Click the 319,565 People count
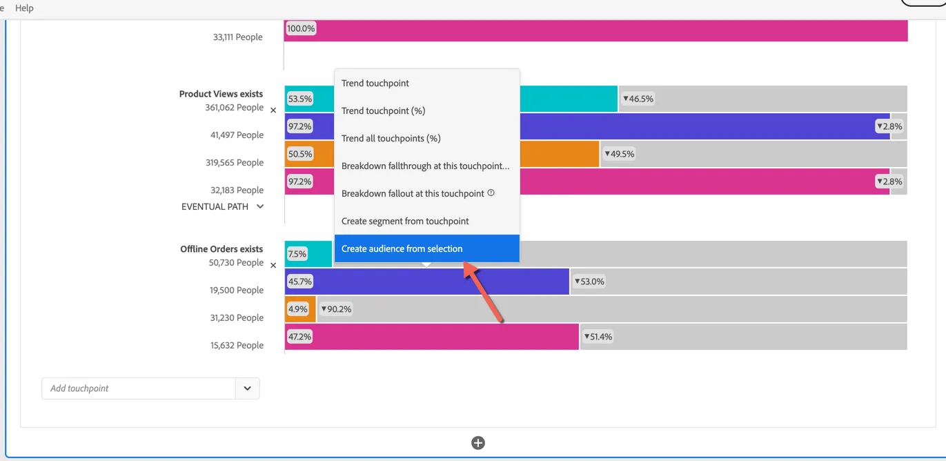 tap(235, 163)
